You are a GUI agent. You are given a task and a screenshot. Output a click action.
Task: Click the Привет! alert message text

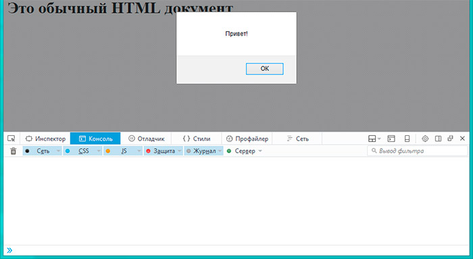tap(236, 34)
